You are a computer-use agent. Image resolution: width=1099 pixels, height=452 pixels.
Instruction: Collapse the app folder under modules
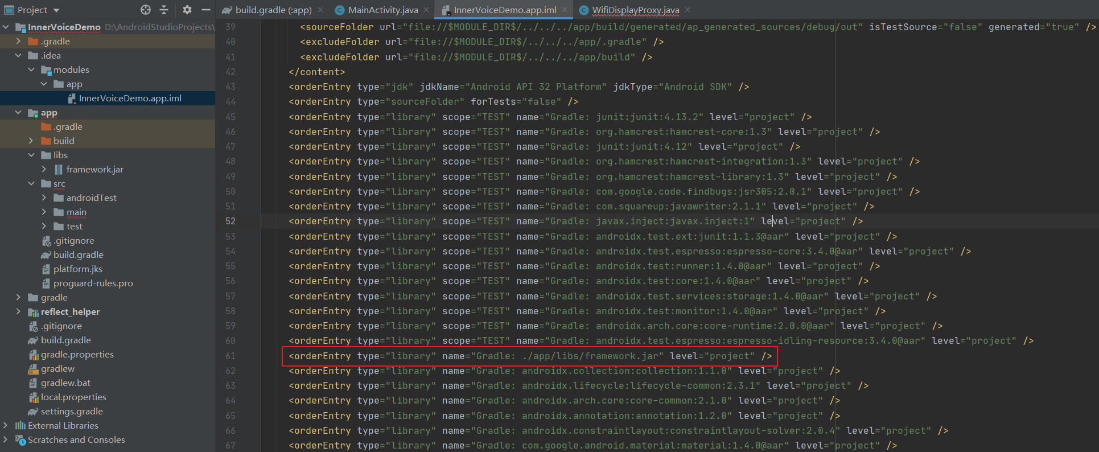(44, 84)
